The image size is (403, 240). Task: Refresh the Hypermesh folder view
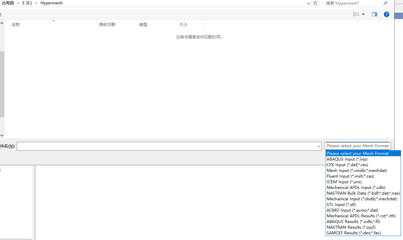click(315, 3)
